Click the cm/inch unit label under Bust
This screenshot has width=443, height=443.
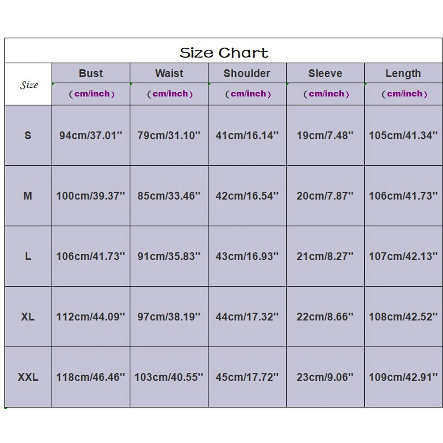click(x=92, y=94)
